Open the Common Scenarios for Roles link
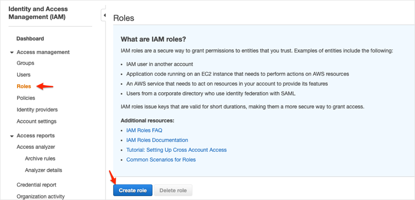 161,159
